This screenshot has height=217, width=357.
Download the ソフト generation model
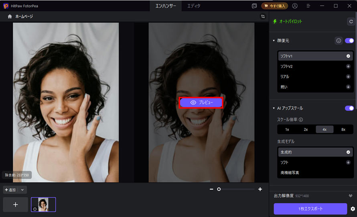click(348, 162)
